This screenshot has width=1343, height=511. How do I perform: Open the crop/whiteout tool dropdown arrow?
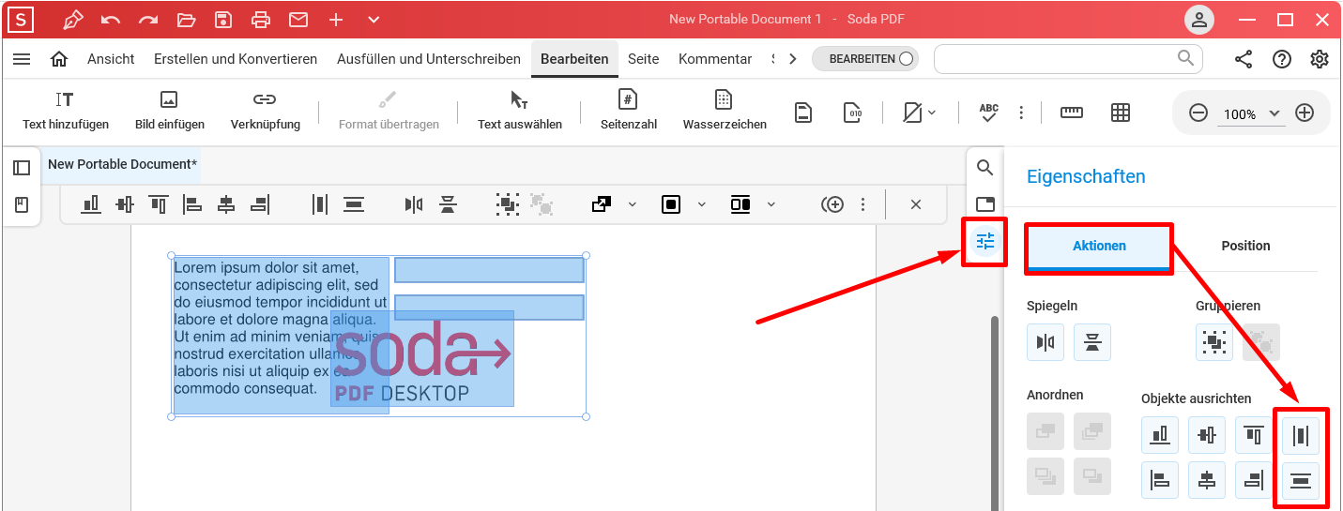932,113
